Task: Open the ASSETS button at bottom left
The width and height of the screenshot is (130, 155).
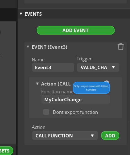Action: [6, 151]
